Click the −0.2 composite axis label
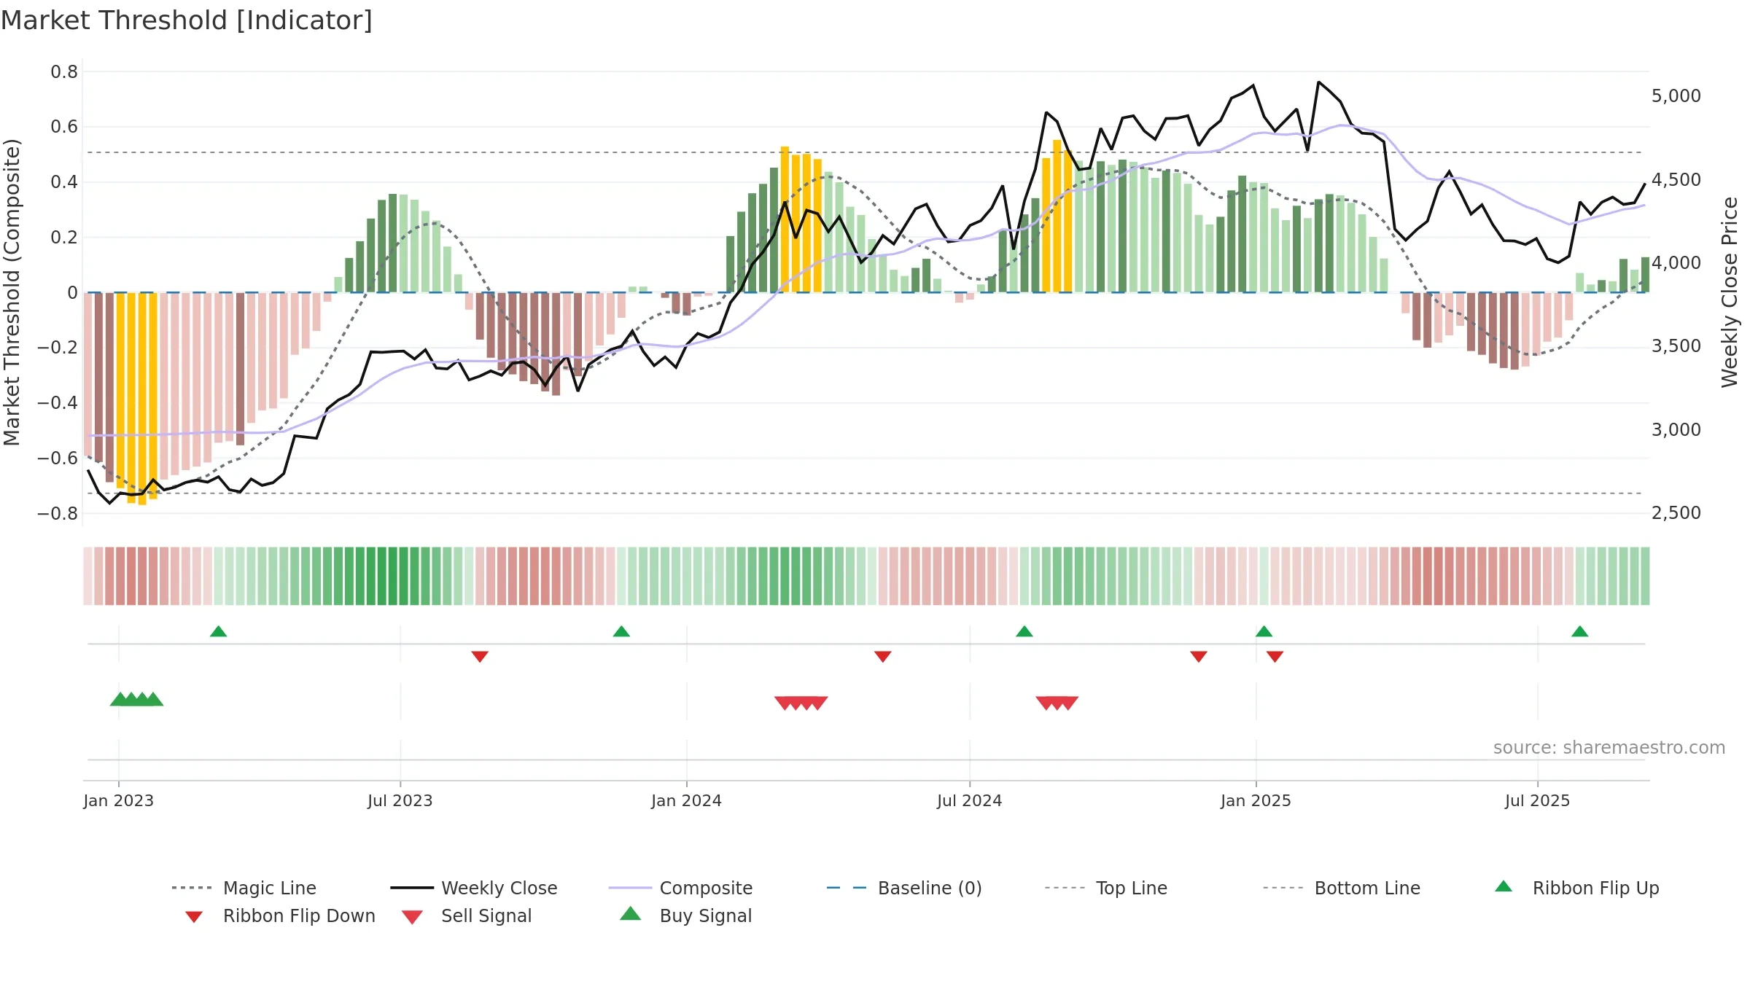The height and width of the screenshot is (984, 1750). [x=58, y=348]
